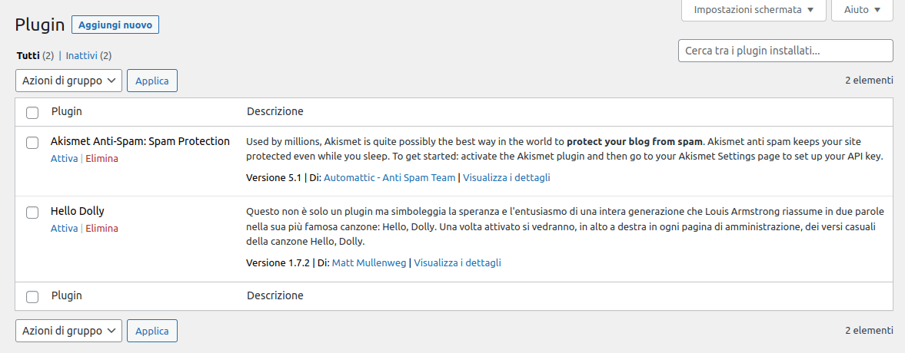Focus the plugin search field
Screen dimensions: 905x353
click(x=785, y=51)
